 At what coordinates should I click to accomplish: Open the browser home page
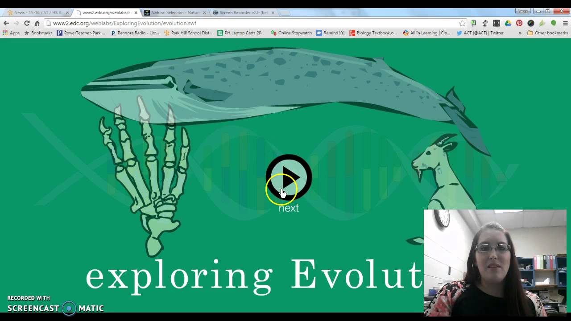(37, 23)
